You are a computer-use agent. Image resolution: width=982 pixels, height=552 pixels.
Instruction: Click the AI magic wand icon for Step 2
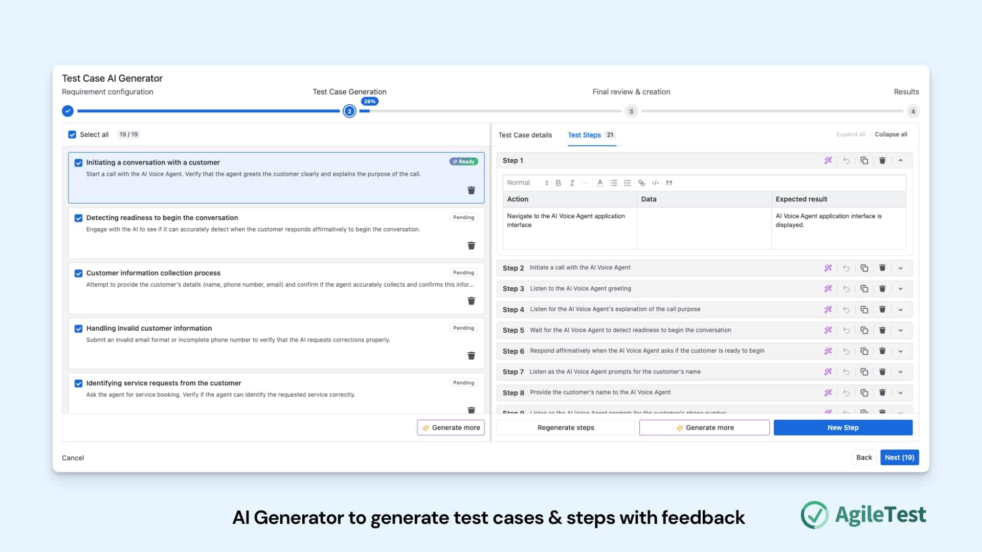[x=828, y=268]
